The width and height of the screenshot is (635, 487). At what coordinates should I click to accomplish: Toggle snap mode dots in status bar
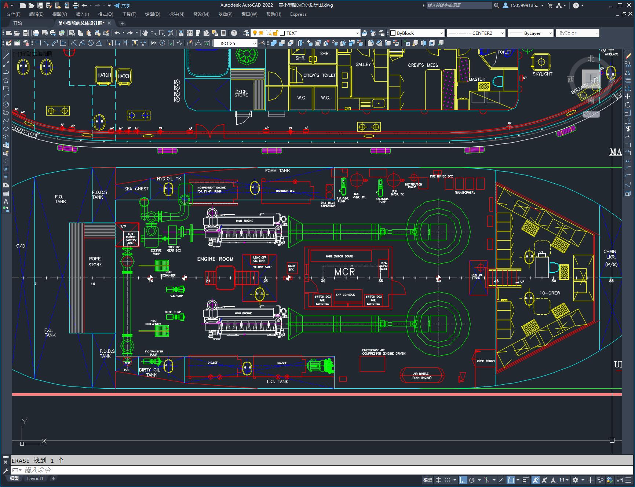[x=448, y=480]
